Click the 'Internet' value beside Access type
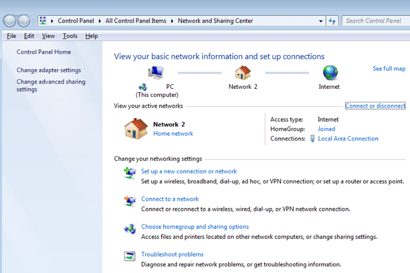Viewport: 410px width, 273px height. tap(328, 120)
